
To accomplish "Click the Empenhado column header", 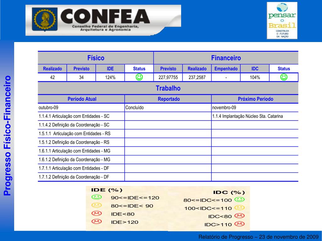I will tap(226, 69).
